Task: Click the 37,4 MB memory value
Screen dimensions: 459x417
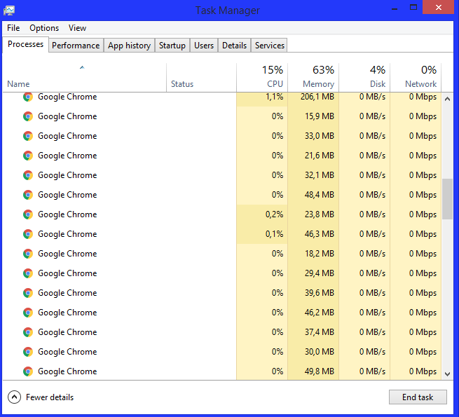Action: pos(320,332)
